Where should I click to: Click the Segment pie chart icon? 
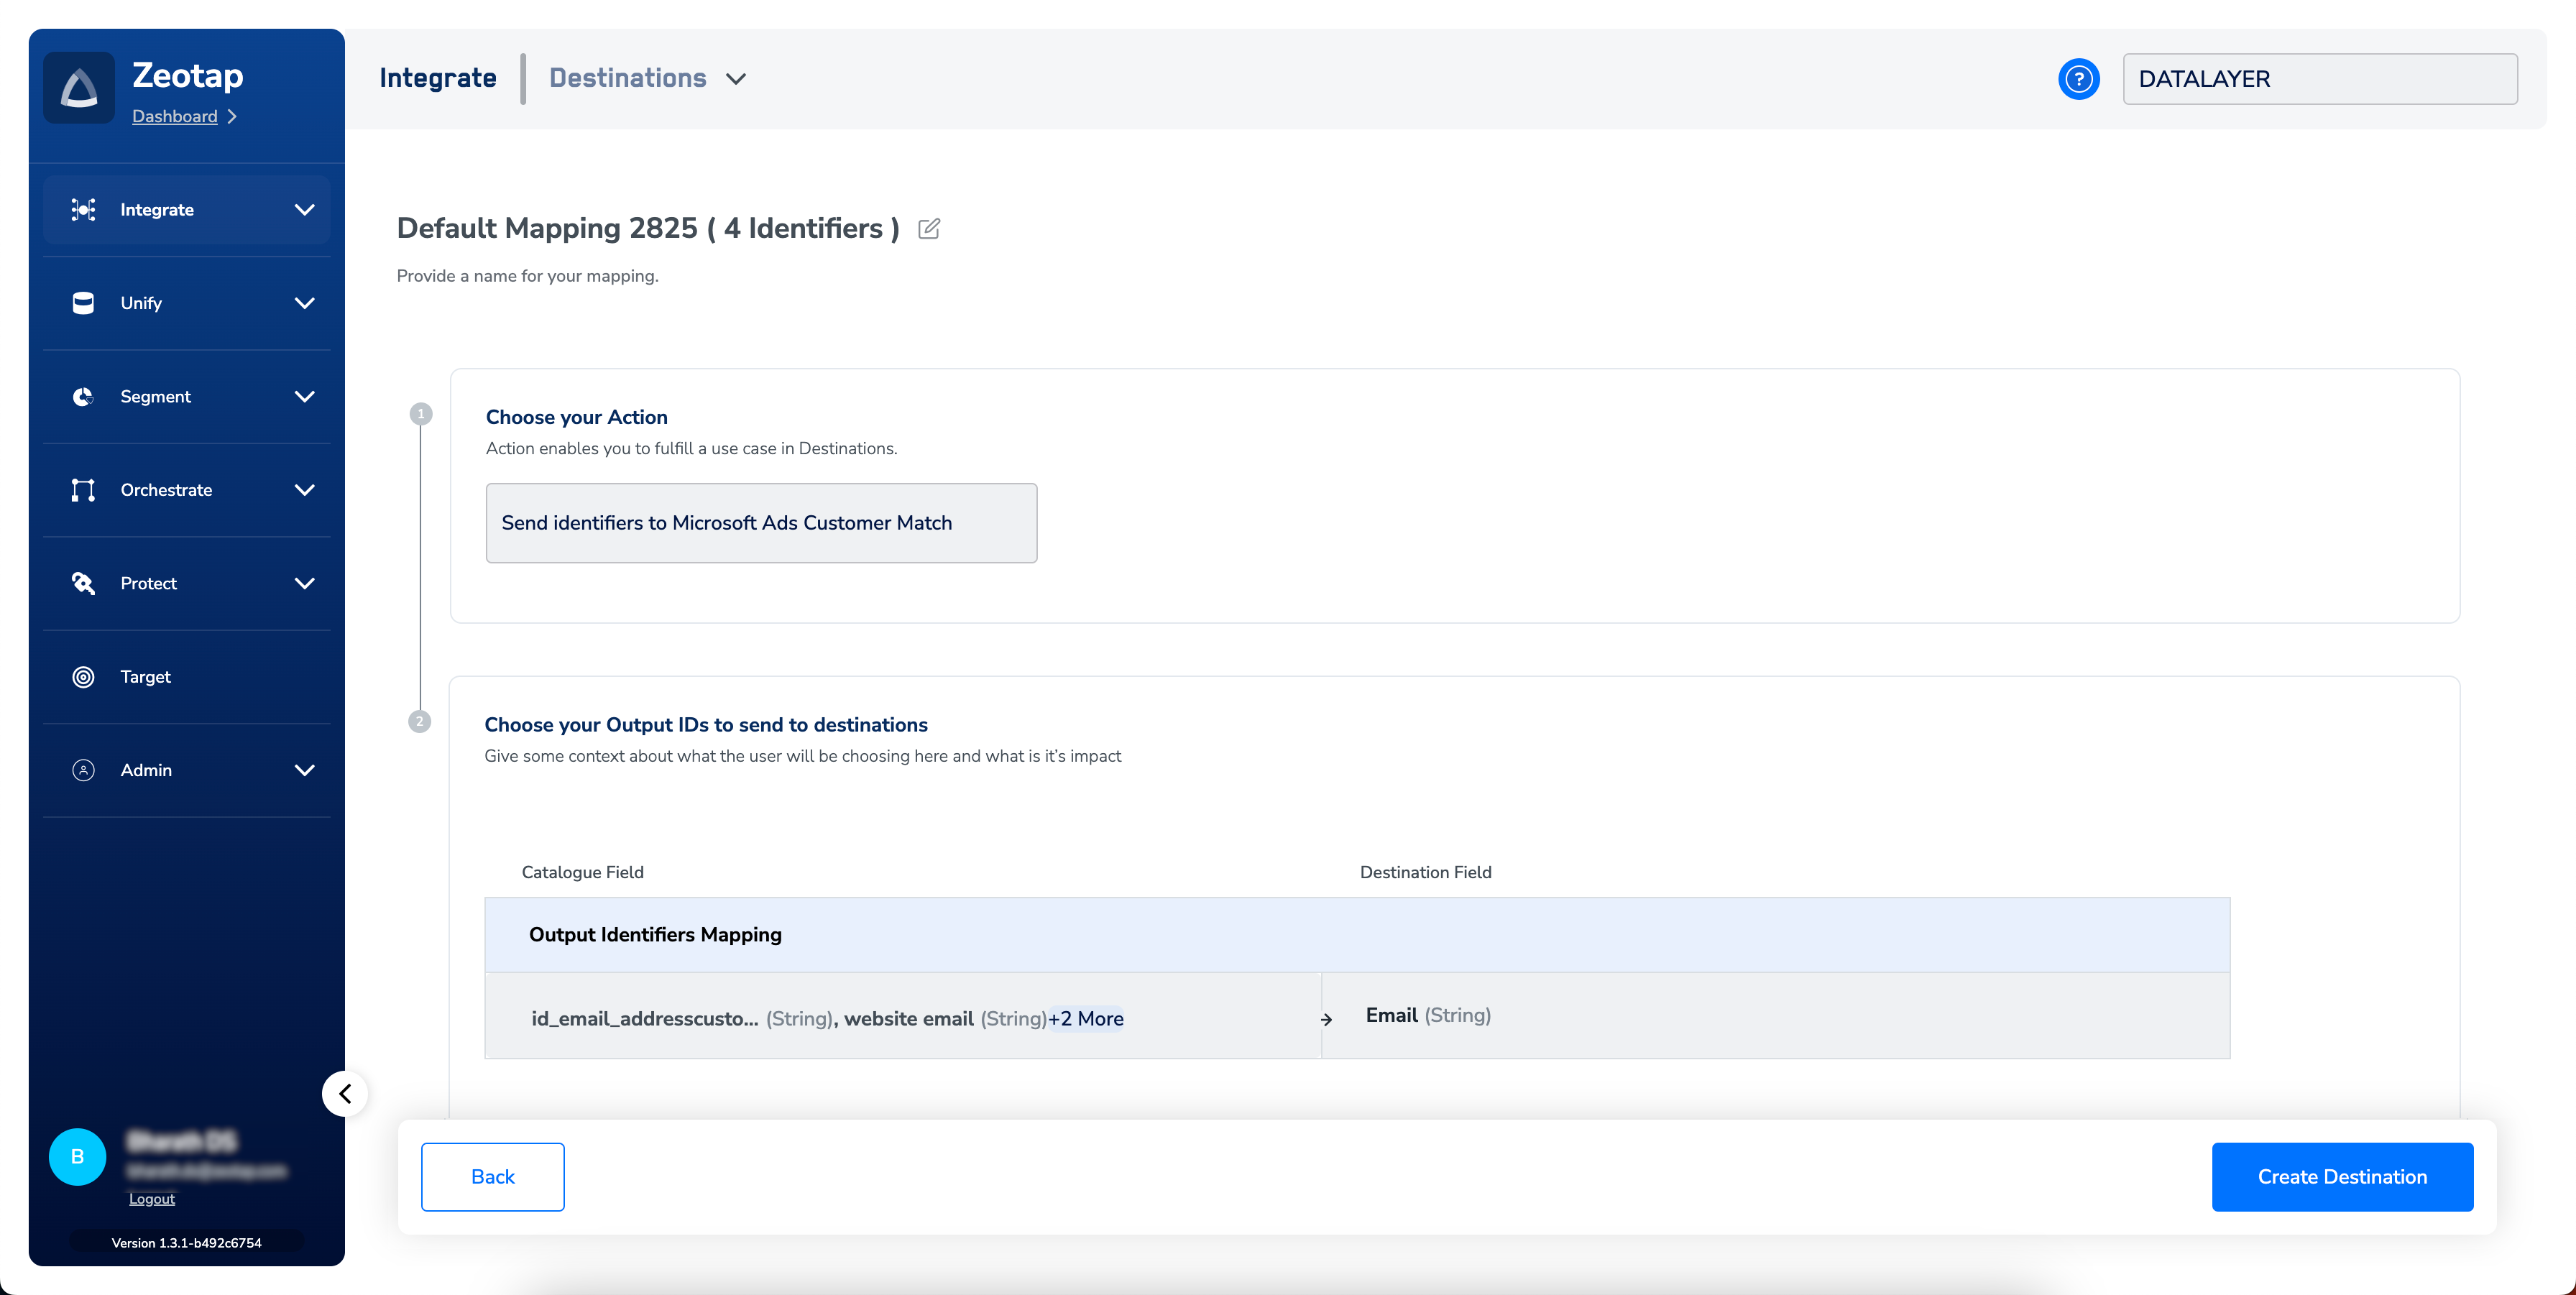click(83, 396)
